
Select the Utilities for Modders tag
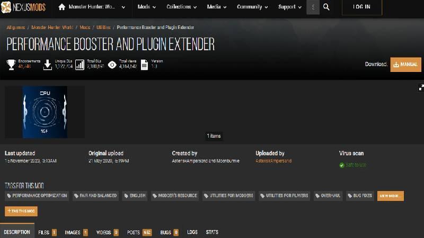(x=229, y=196)
